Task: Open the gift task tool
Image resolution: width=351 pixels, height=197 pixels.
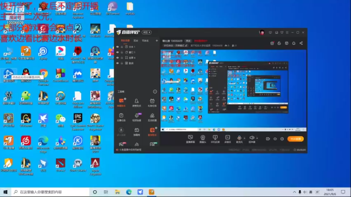Action: 152,103
